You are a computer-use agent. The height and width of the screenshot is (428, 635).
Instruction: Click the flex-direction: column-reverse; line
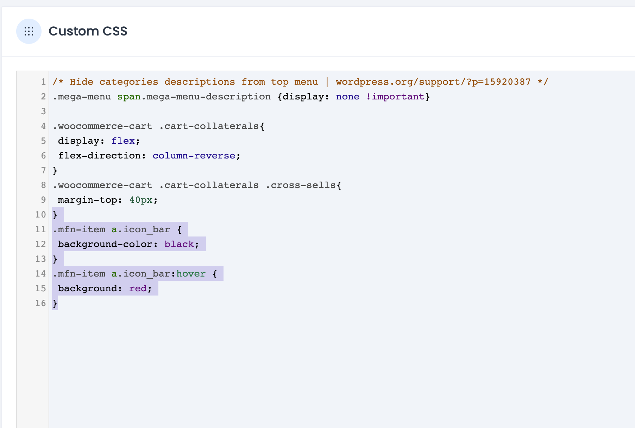click(149, 156)
